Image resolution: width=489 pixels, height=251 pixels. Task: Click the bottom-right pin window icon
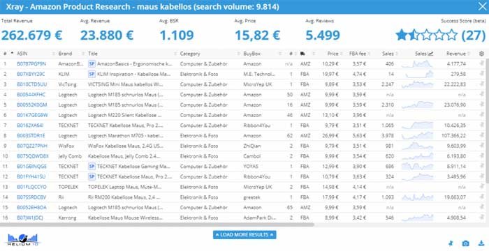[451, 243]
